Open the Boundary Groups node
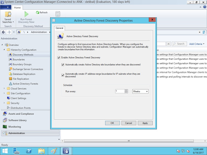 click(22, 64)
